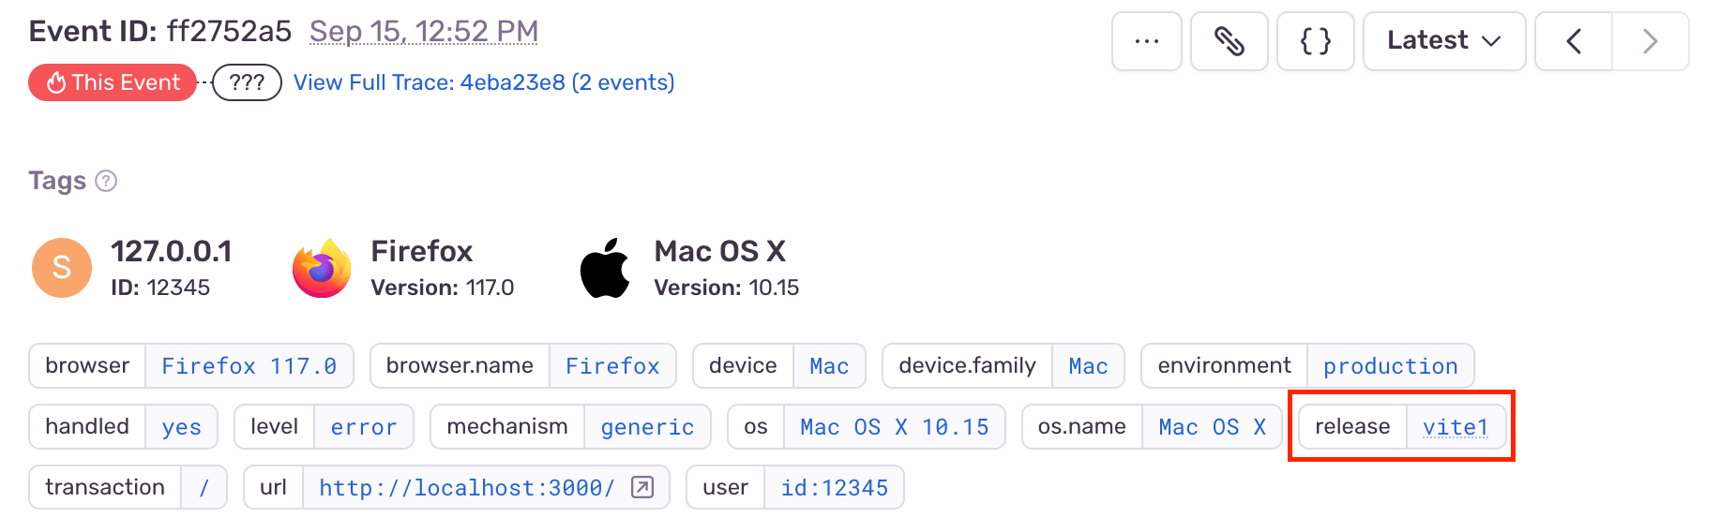Click the id:12345 user tag value

pyautogui.click(x=834, y=488)
